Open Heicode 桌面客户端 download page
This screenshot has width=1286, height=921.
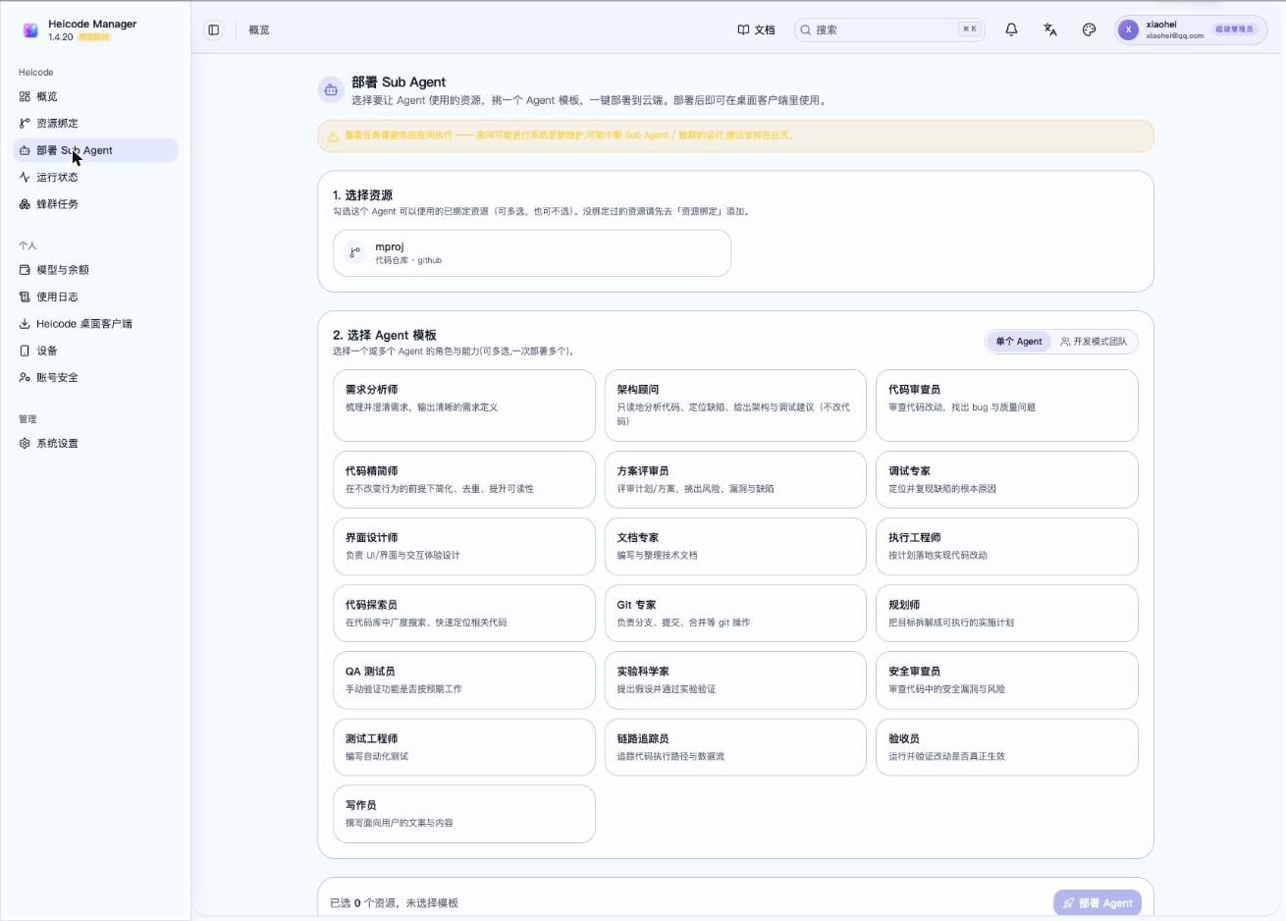(x=95, y=323)
